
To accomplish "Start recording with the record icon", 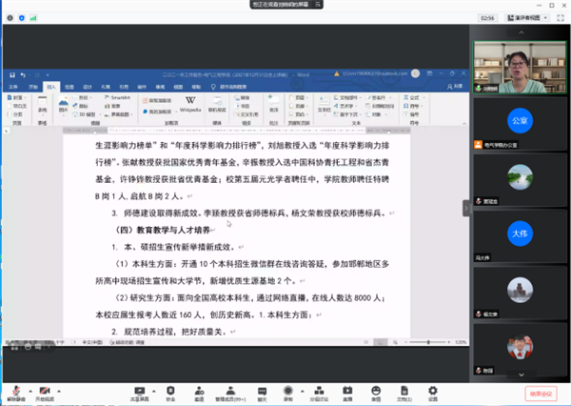I will (288, 390).
